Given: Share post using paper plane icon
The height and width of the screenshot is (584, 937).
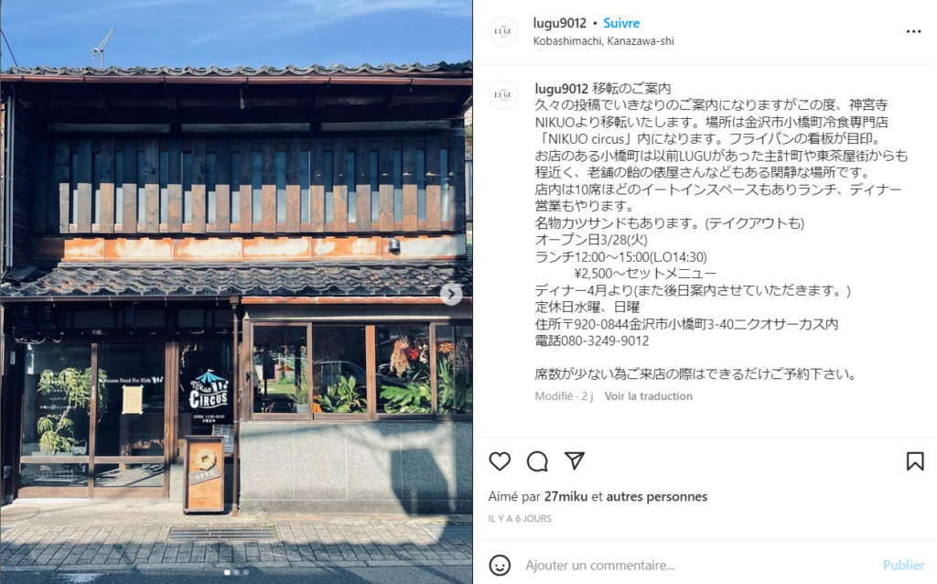Looking at the screenshot, I should point(575,460).
